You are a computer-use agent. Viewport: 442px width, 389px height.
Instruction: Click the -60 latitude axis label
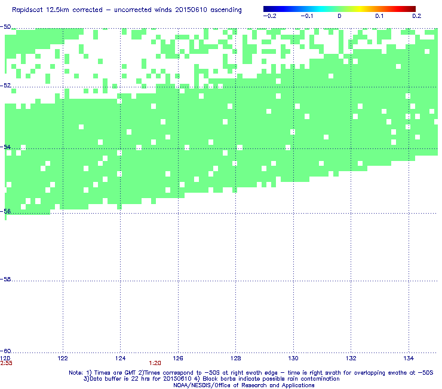tap(5, 351)
